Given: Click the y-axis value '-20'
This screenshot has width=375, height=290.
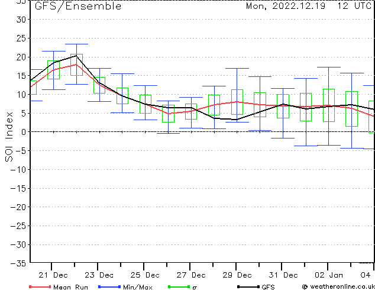Looking at the screenshot, I should tap(18, 207).
